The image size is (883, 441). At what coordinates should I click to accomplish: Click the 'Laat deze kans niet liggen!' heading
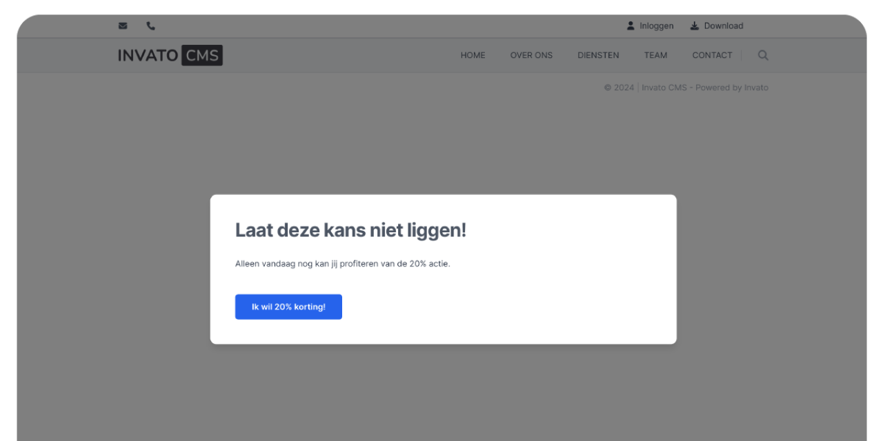(x=350, y=231)
